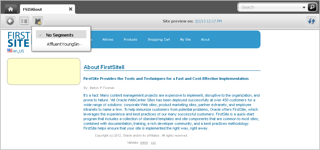Open the xhtml validate link
This screenshot has width=320, height=150.
(144, 143)
